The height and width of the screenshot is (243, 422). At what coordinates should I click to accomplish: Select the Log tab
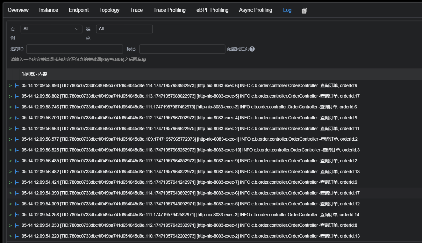[287, 10]
